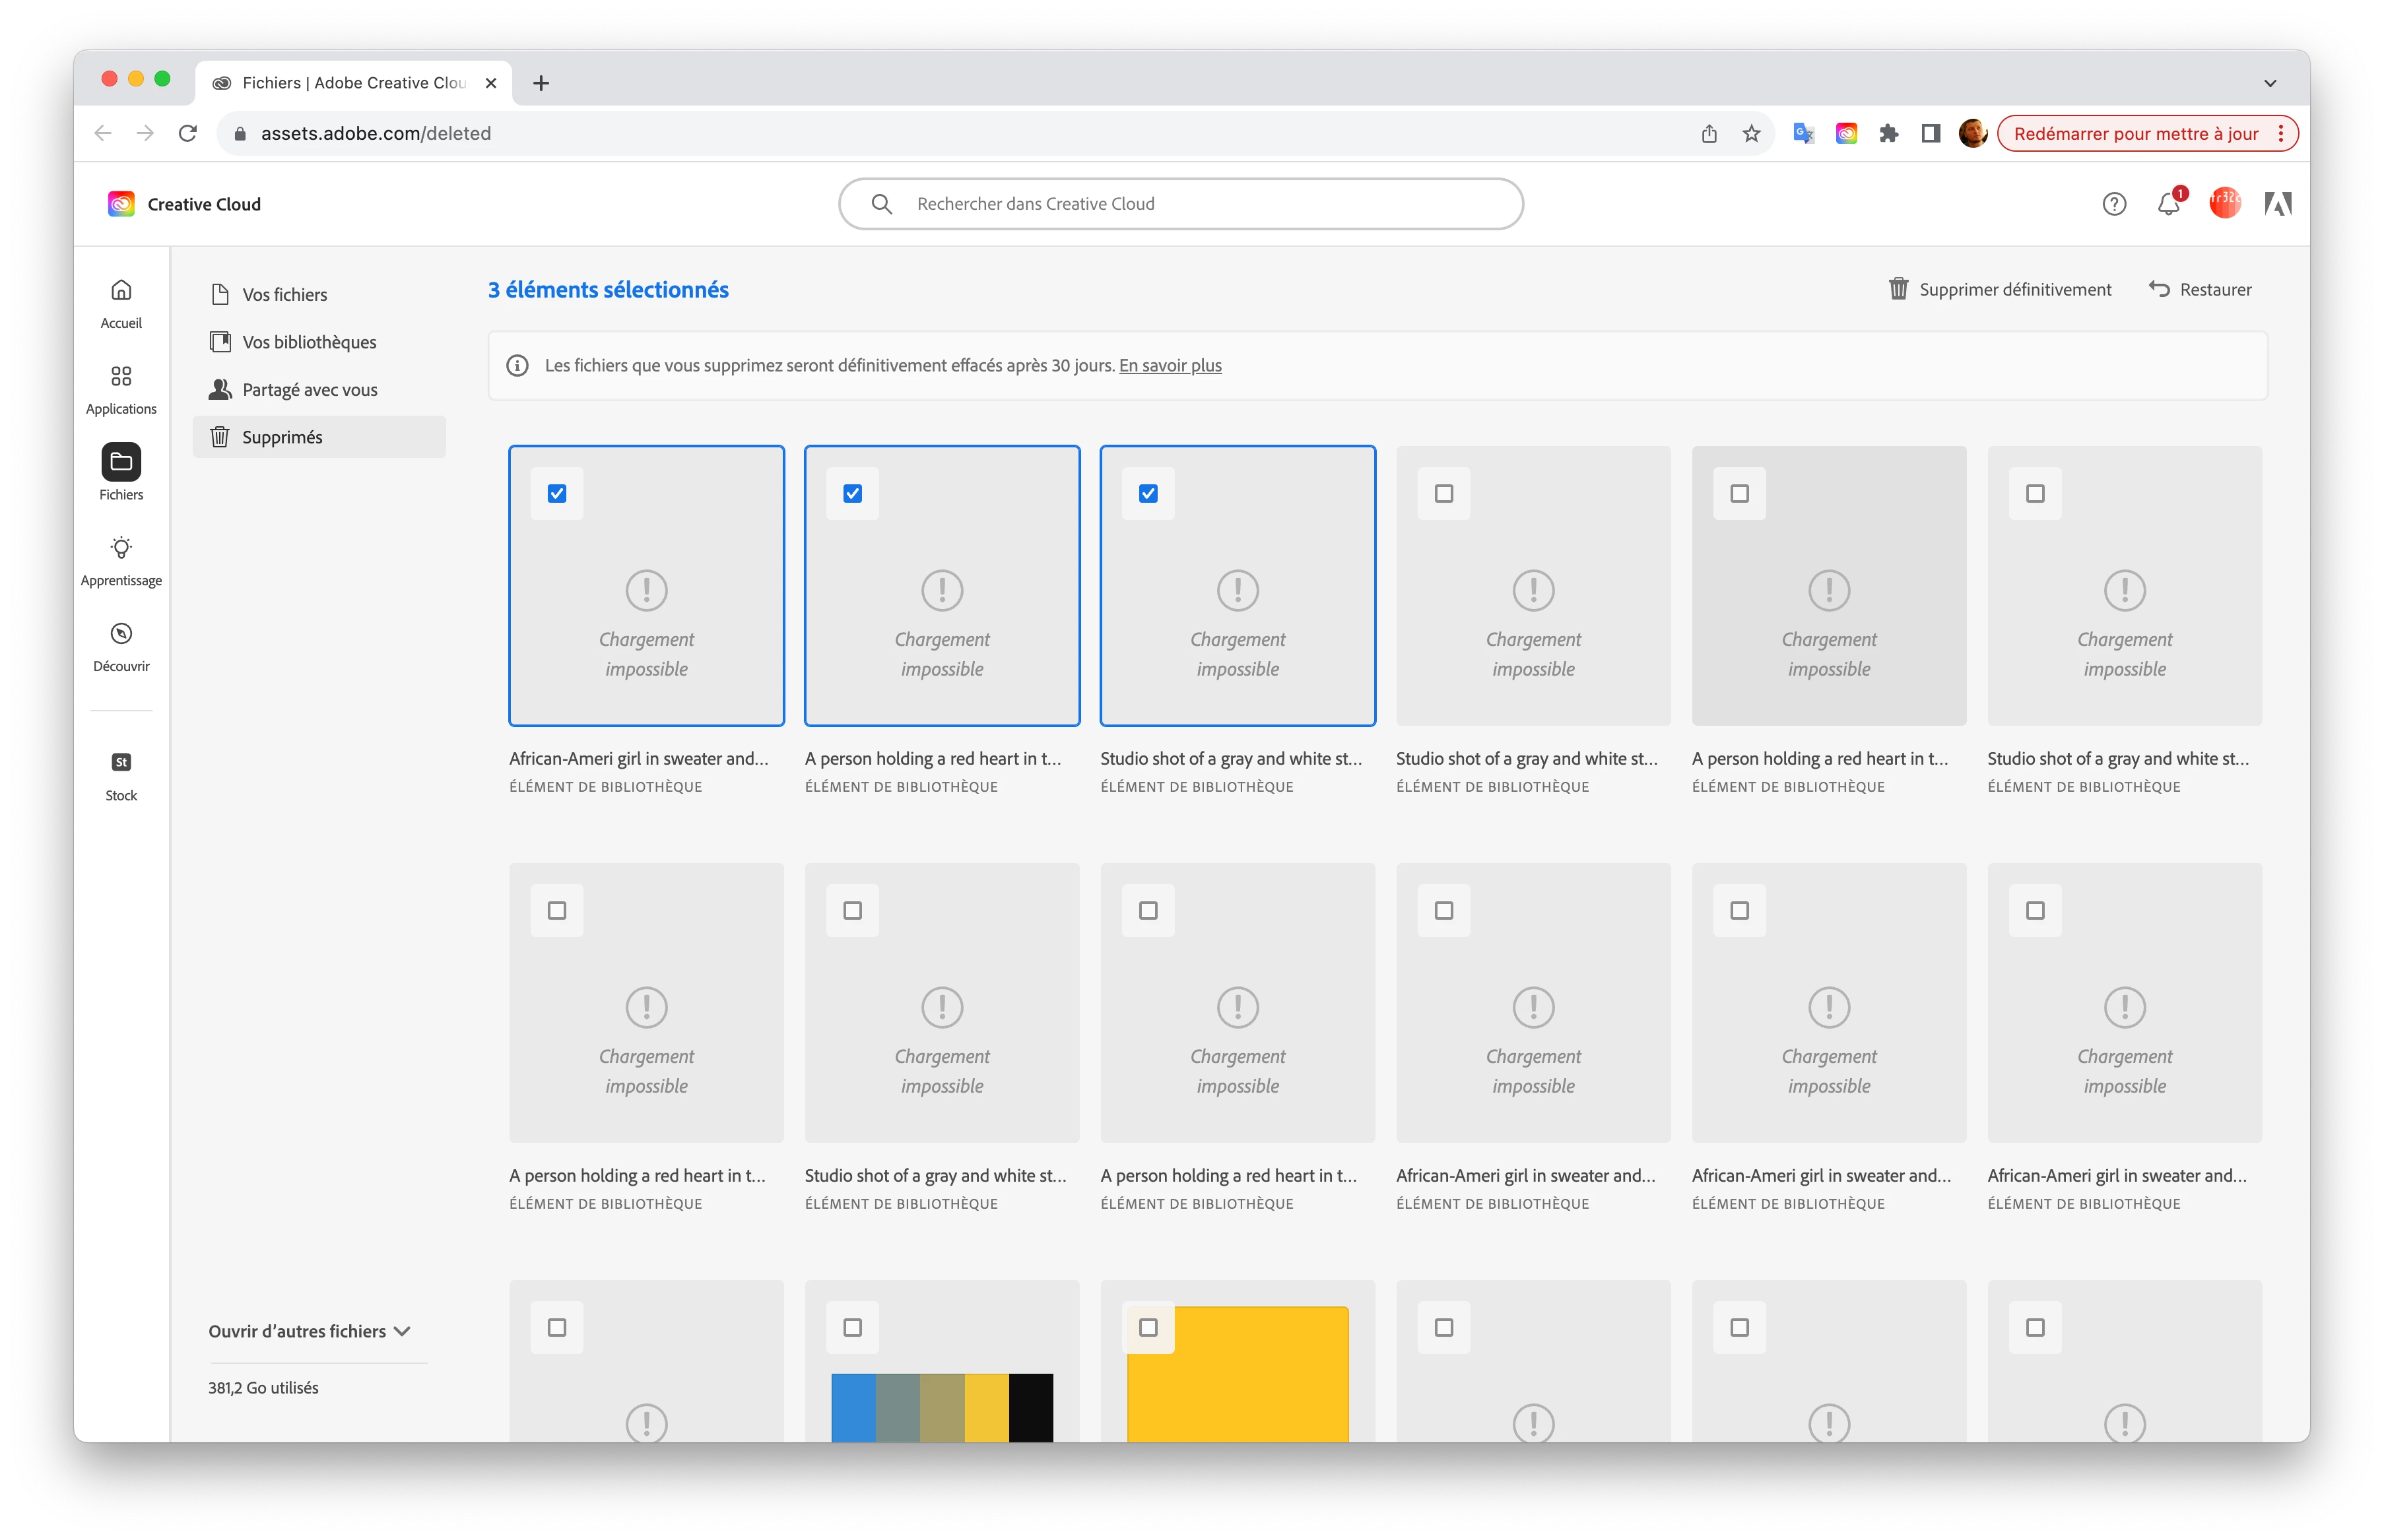2384x1540 pixels.
Task: Open the Chrome three-dot update menu
Action: [2280, 134]
